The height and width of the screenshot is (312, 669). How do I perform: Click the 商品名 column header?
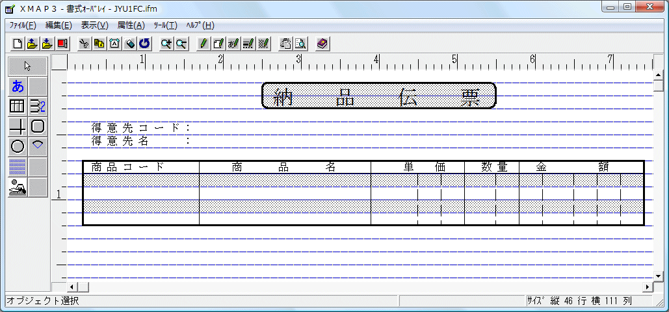[x=284, y=167]
